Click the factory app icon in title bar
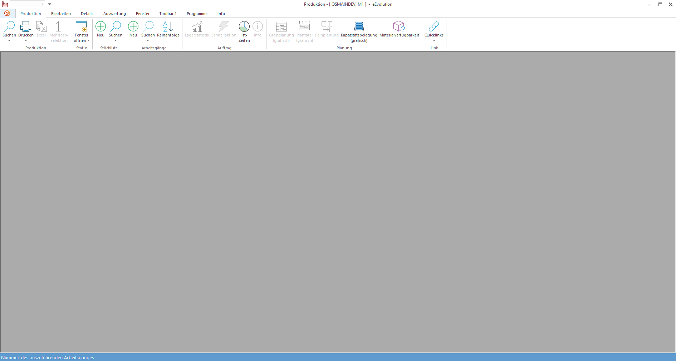This screenshot has height=361, width=676. [5, 4]
